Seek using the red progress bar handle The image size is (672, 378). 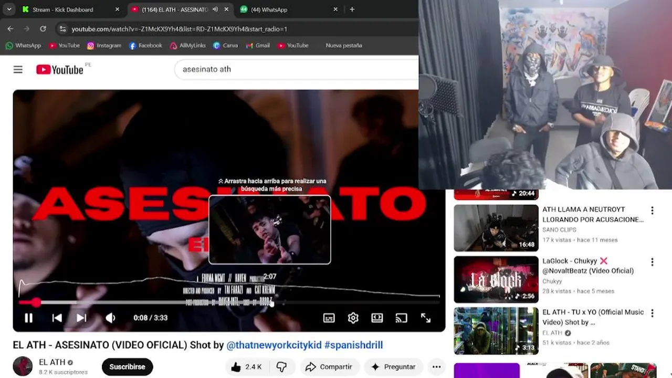tap(36, 302)
